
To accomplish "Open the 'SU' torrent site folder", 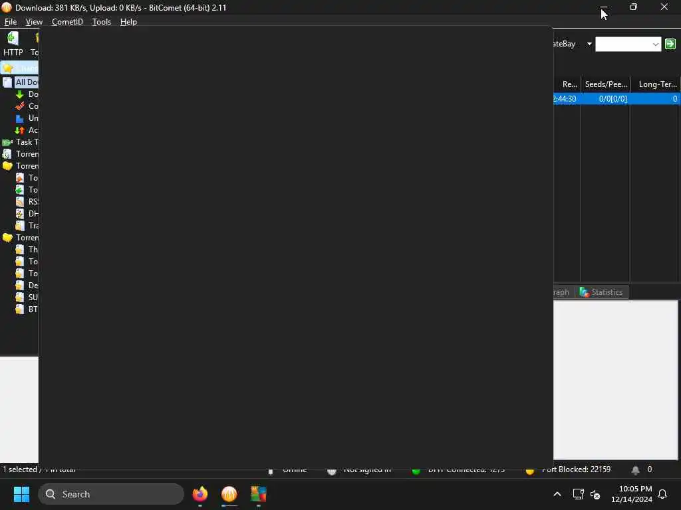I will point(27,297).
